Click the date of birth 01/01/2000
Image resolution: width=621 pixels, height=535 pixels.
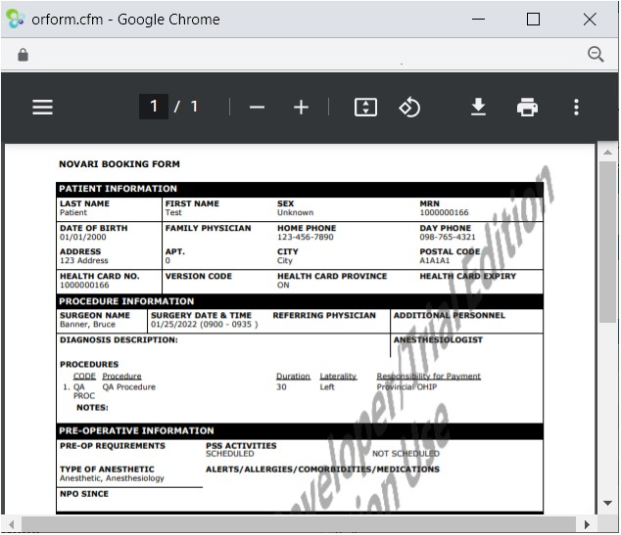[83, 238]
